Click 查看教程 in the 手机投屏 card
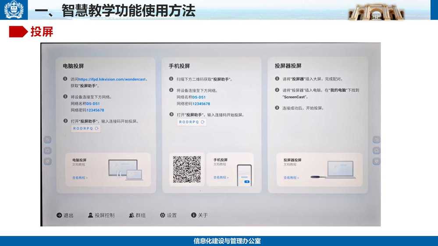438x246 pixels. (221, 177)
